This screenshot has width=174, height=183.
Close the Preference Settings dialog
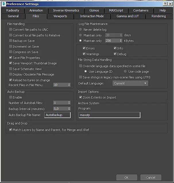pos(170,4)
